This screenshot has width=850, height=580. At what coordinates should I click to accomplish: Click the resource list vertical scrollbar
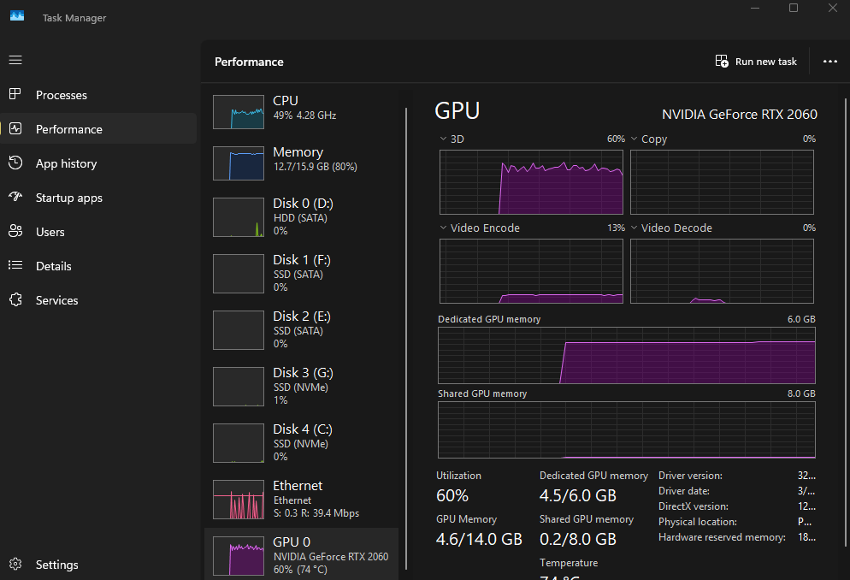pos(406,339)
